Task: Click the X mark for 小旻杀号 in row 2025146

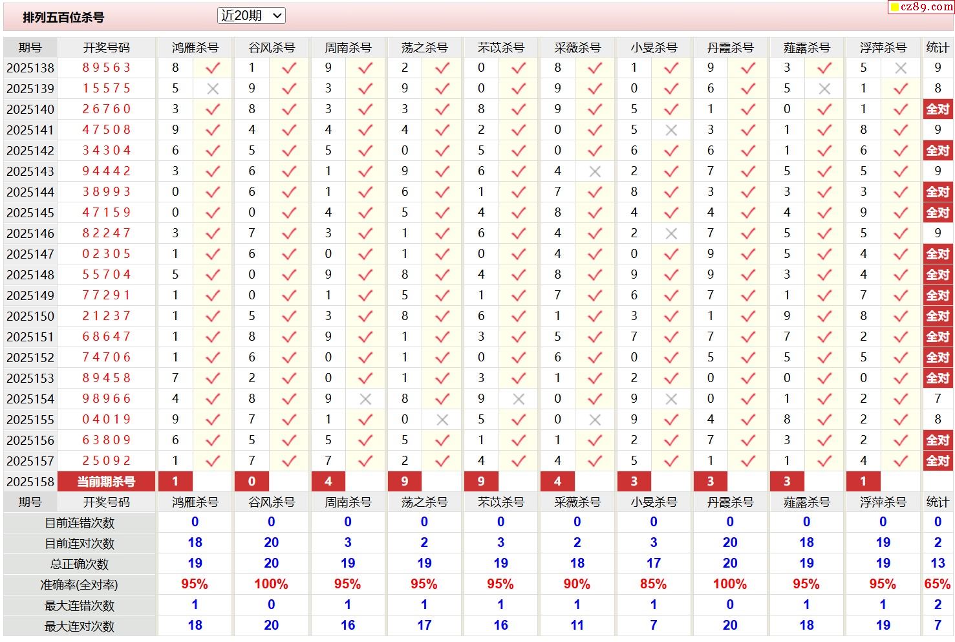Action: pos(671,233)
